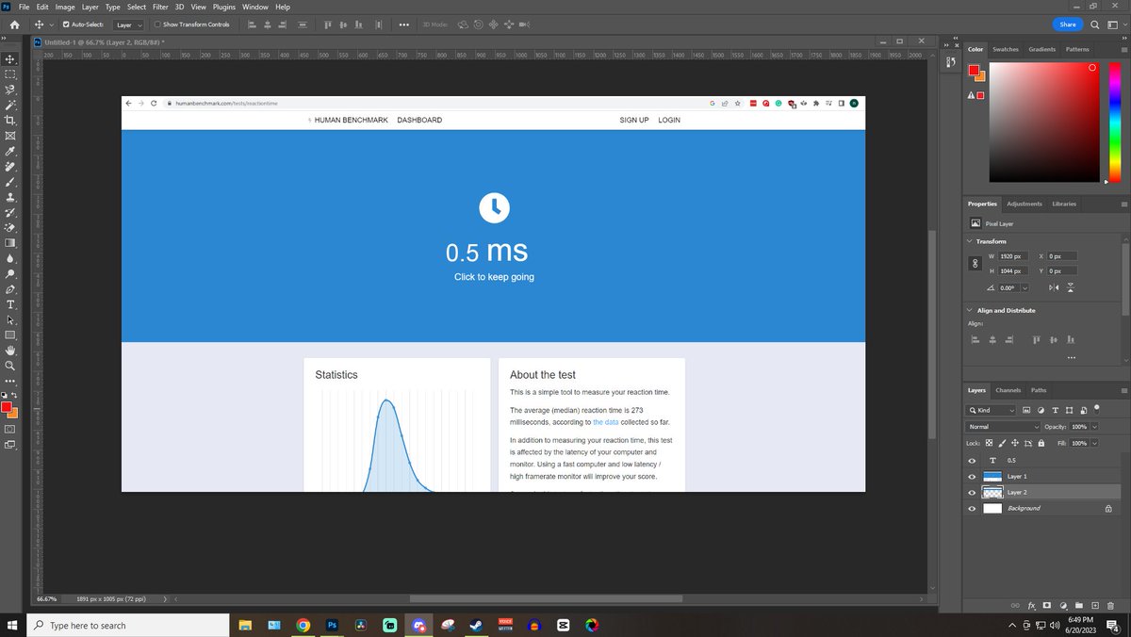The image size is (1131, 637).
Task: Select the Rectangular Marquee tool
Action: pyautogui.click(x=10, y=74)
